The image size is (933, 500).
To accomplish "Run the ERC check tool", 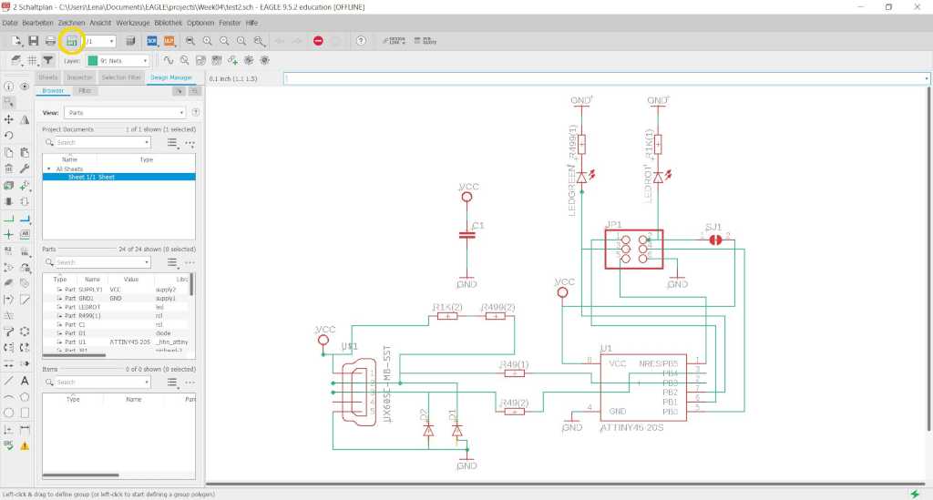I will [8, 444].
